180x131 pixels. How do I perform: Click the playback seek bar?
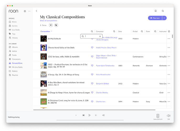[90, 120]
